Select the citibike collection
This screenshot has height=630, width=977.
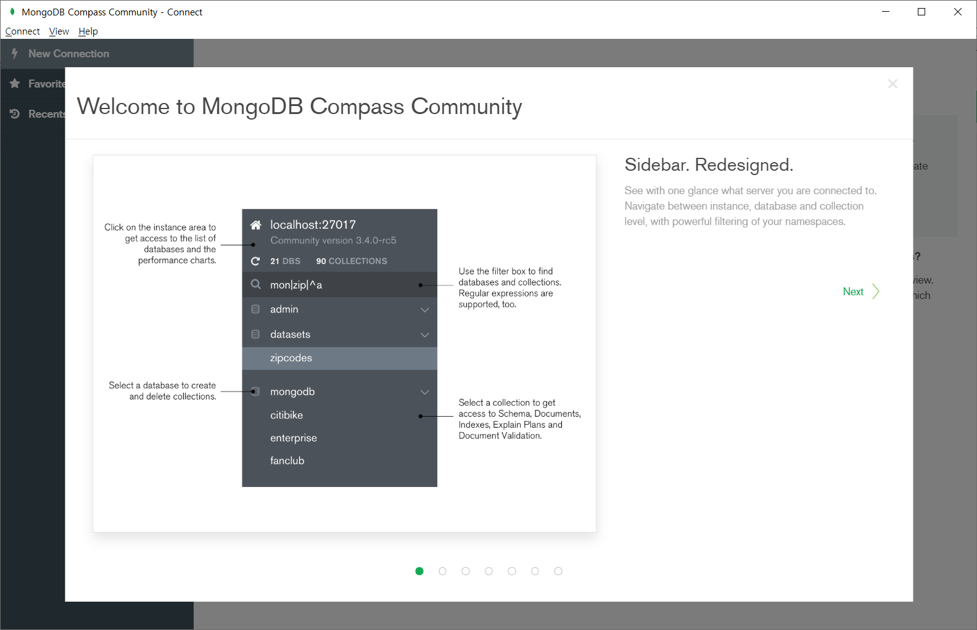coord(287,415)
